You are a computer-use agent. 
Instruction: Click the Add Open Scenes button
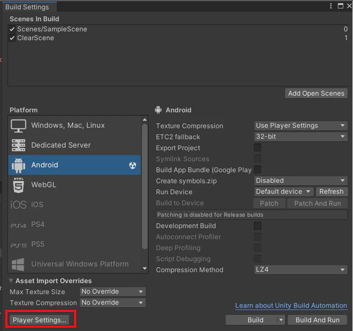[316, 93]
